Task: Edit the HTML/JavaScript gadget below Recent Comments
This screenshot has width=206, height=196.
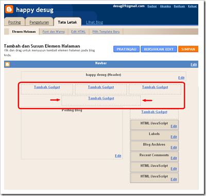Action: click(174, 169)
